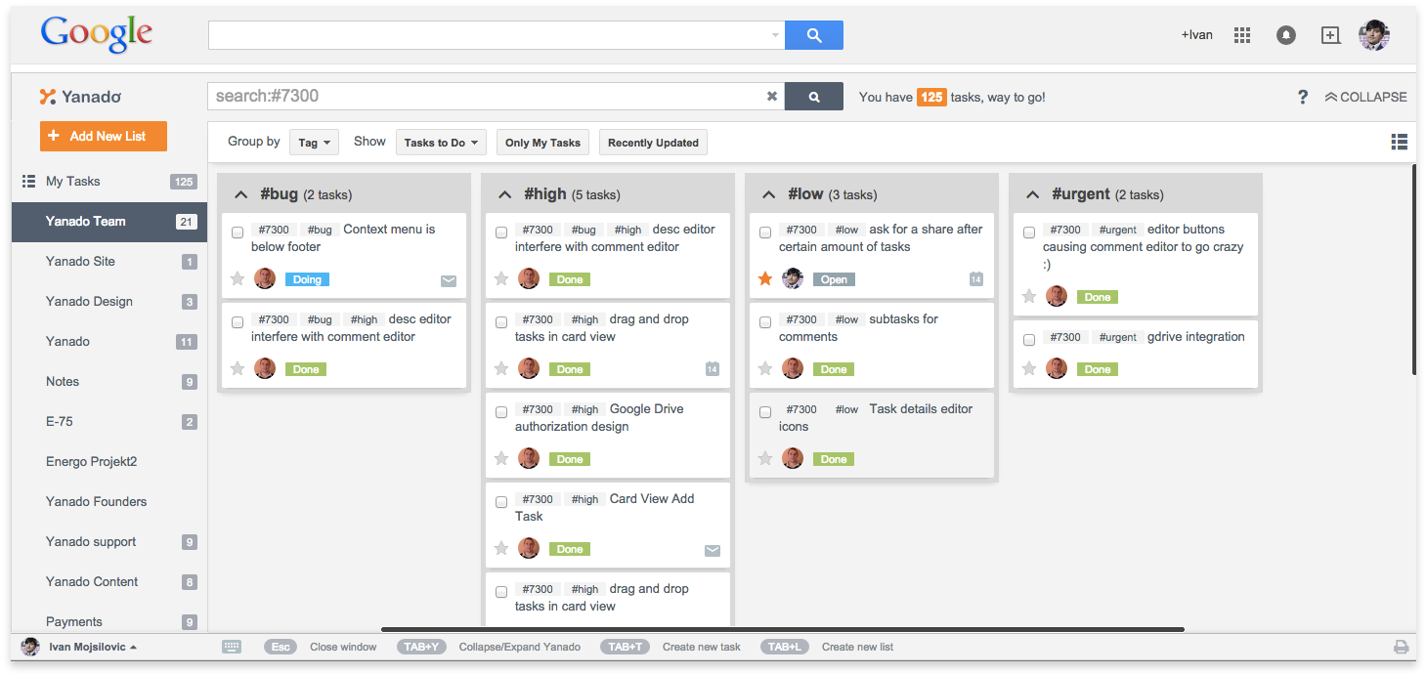
Task: Check the 'Context menu is below footer' task
Action: (x=238, y=232)
